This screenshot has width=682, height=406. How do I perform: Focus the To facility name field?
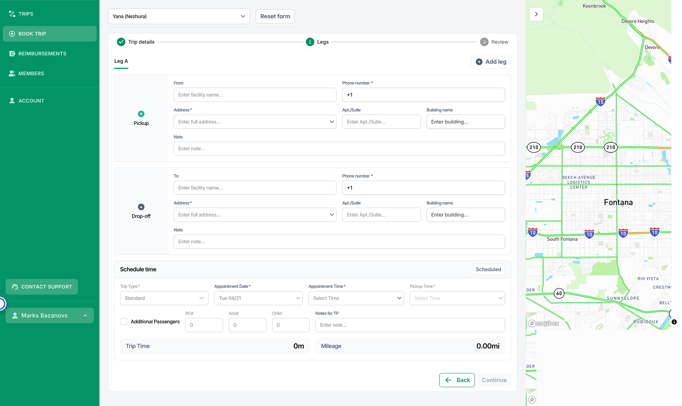(255, 188)
